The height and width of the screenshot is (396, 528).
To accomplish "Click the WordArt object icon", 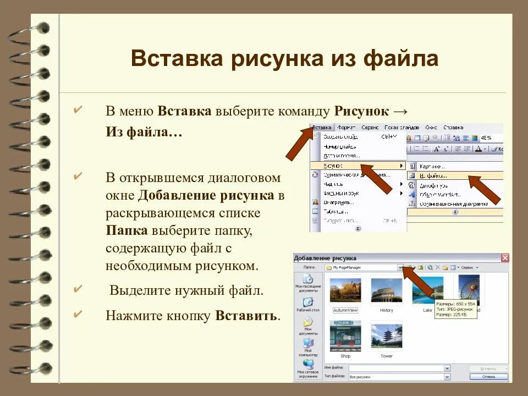I will (412, 194).
